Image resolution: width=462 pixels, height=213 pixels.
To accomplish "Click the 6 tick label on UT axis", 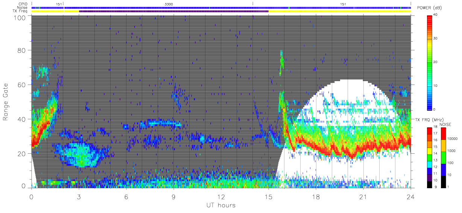I will [126, 196].
